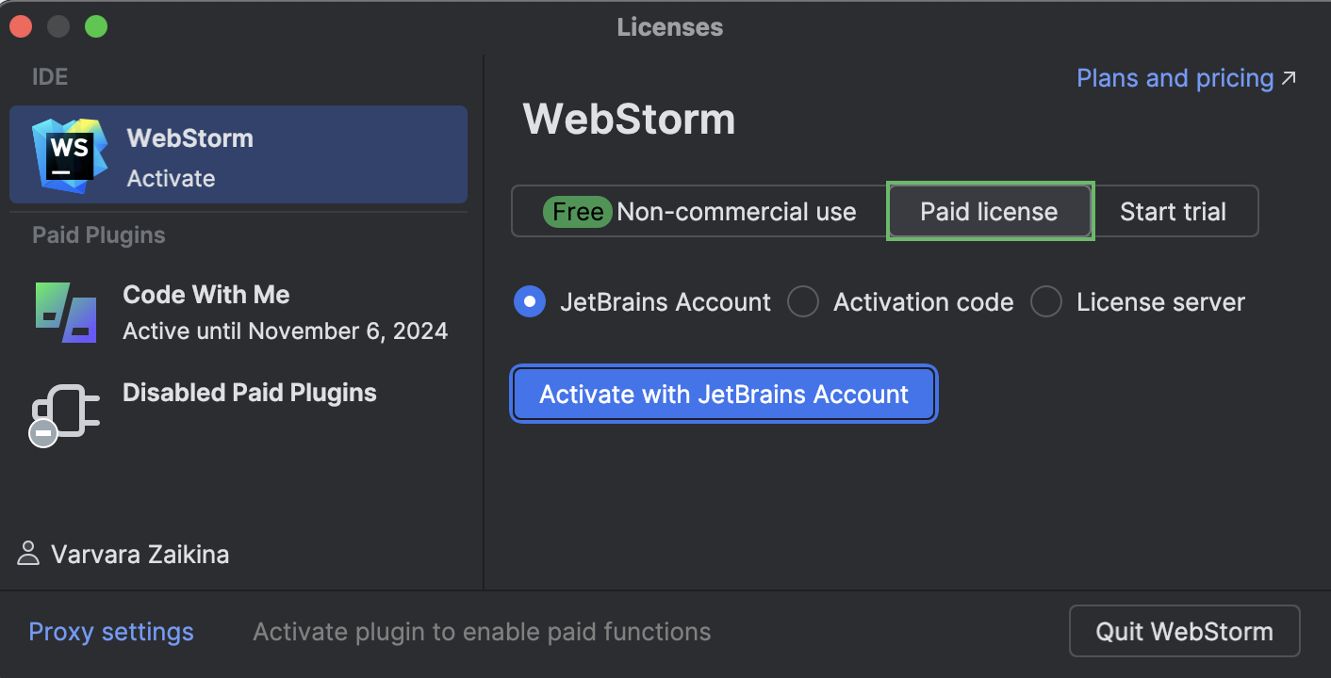1331x678 pixels.
Task: Select the JetBrains Account radio button
Action: (530, 301)
